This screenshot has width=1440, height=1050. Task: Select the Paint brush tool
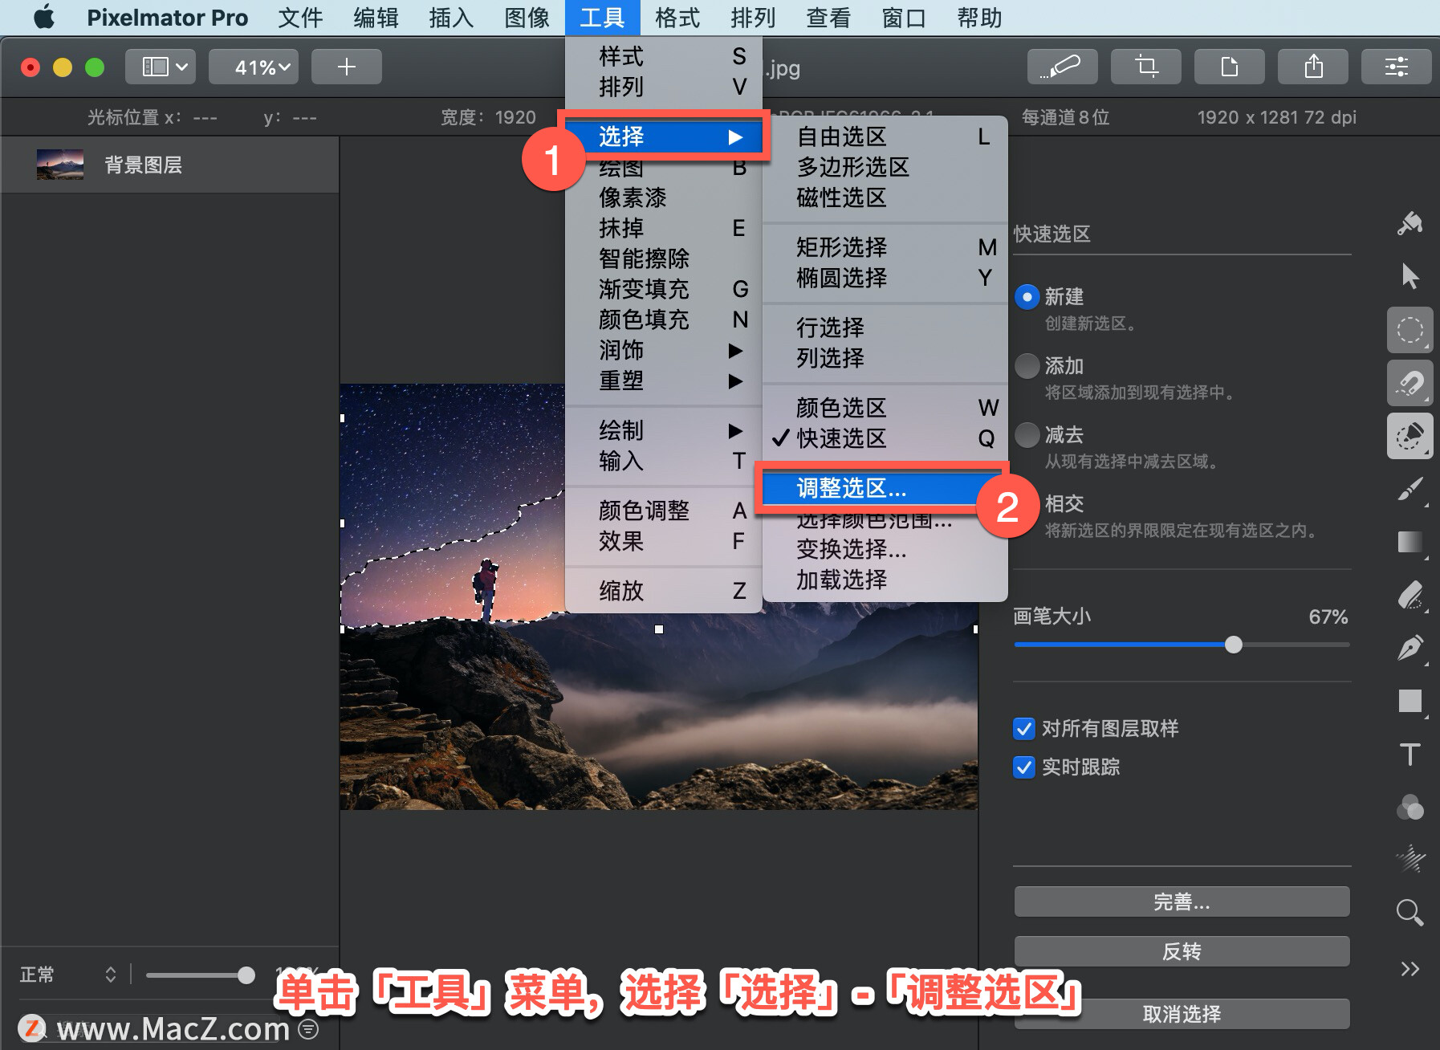[x=1410, y=490]
